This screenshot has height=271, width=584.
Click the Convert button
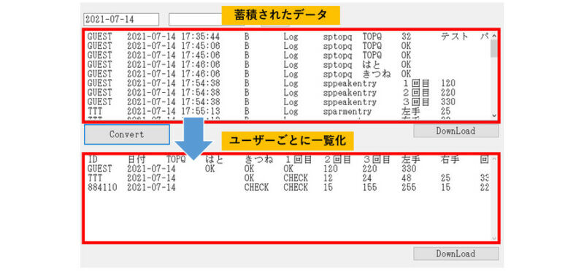126,134
